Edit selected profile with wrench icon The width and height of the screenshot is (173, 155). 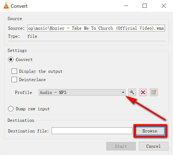click(x=132, y=92)
